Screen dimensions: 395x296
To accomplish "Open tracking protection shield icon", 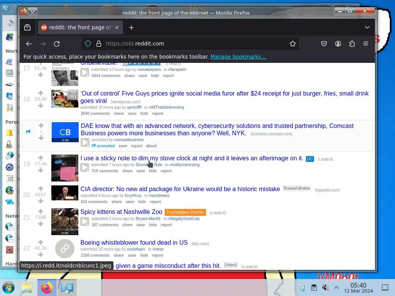I will pos(88,44).
